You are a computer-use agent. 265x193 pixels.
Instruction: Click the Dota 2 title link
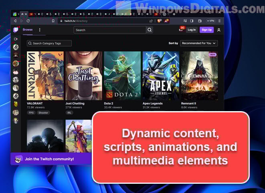point(109,104)
